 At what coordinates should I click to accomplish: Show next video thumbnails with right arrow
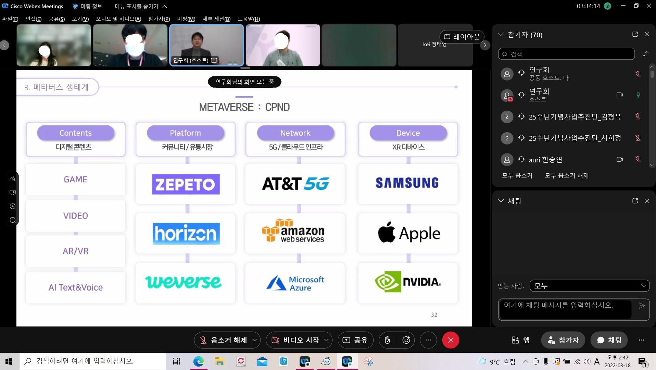pyautogui.click(x=485, y=45)
